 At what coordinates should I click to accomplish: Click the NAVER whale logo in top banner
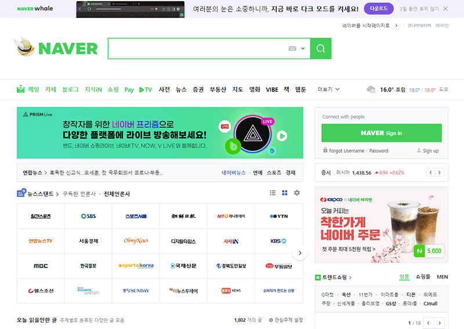tap(35, 9)
